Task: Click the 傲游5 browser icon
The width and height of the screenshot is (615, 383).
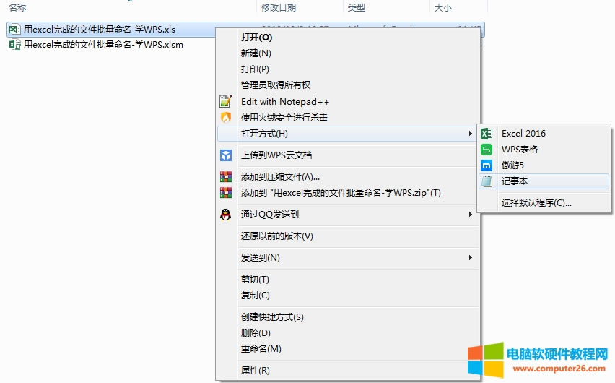Action: point(487,165)
